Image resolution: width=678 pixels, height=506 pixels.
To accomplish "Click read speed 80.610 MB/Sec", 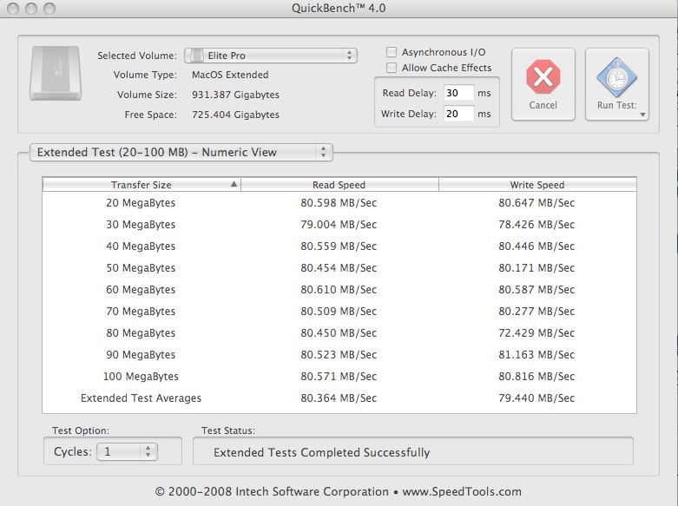I will [x=339, y=289].
